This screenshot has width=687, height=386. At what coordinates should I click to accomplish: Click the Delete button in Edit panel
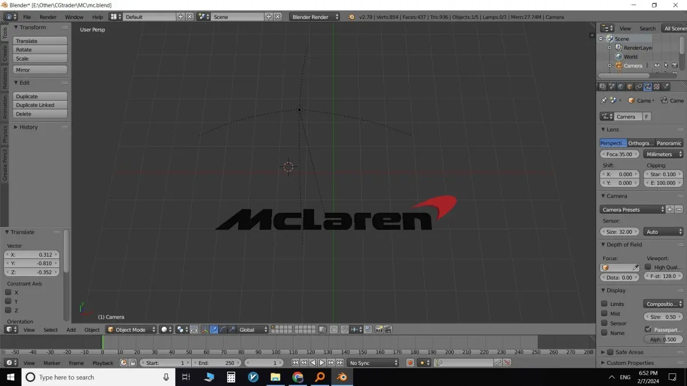tap(40, 114)
